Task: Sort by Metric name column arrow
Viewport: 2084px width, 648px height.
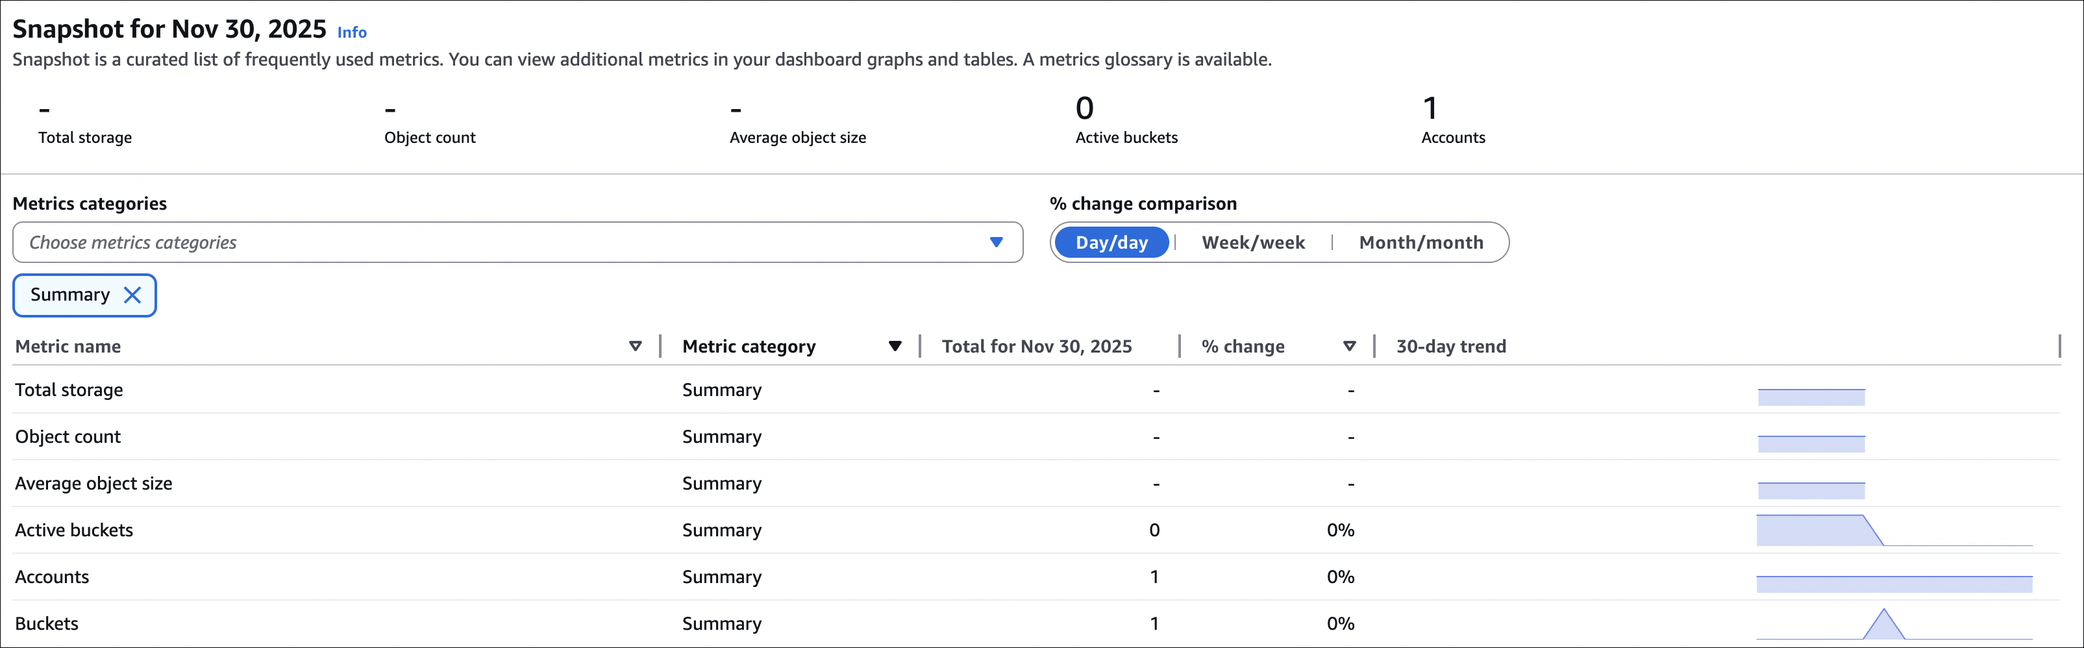Action: (x=635, y=346)
